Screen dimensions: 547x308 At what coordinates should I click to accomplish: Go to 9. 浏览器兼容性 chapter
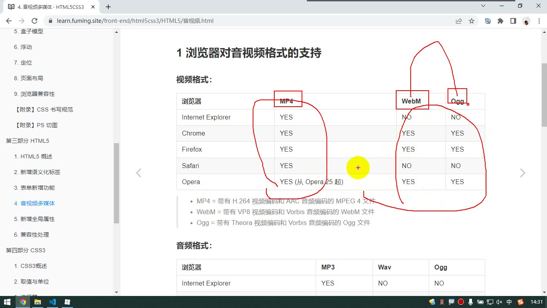(x=34, y=94)
